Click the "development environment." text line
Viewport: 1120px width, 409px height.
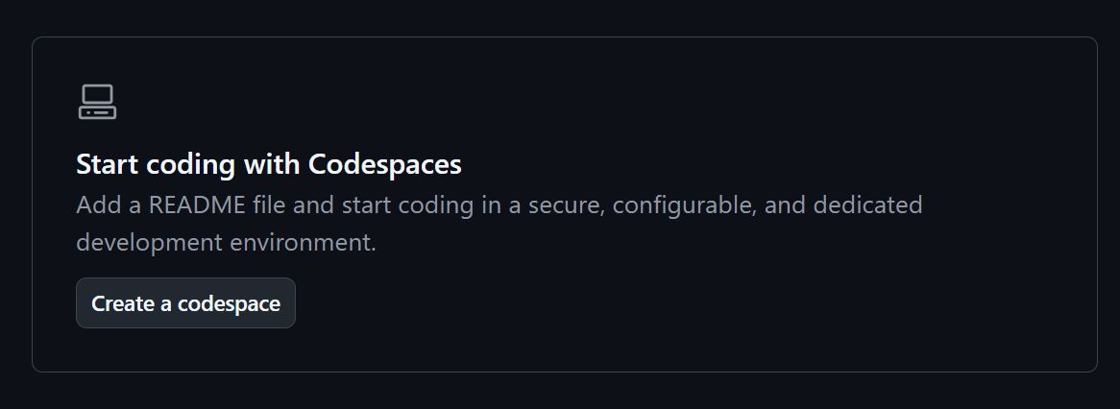coord(226,243)
